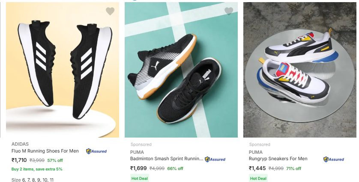Click the ADIDAS brand name
The width and height of the screenshot is (359, 182).
(20, 144)
